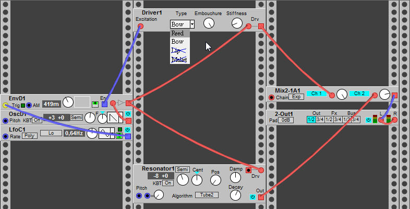The height and width of the screenshot is (209, 410).
Task: Click the Driver1 red Drv output connector
Action: click(x=261, y=27)
